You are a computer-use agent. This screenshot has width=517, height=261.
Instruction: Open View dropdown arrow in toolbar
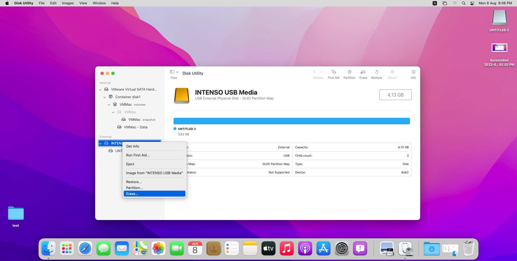click(177, 72)
